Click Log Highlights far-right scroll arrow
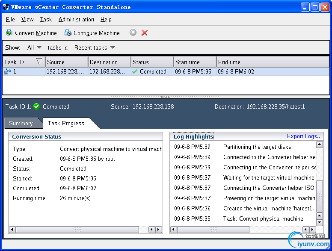 point(312,230)
